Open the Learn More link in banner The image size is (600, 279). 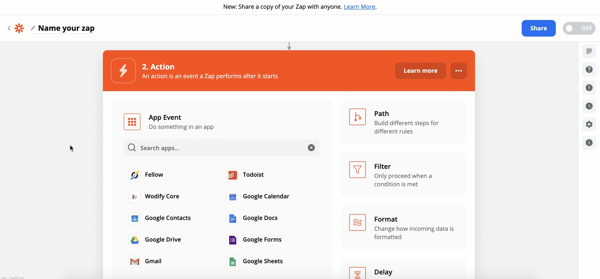click(x=359, y=7)
